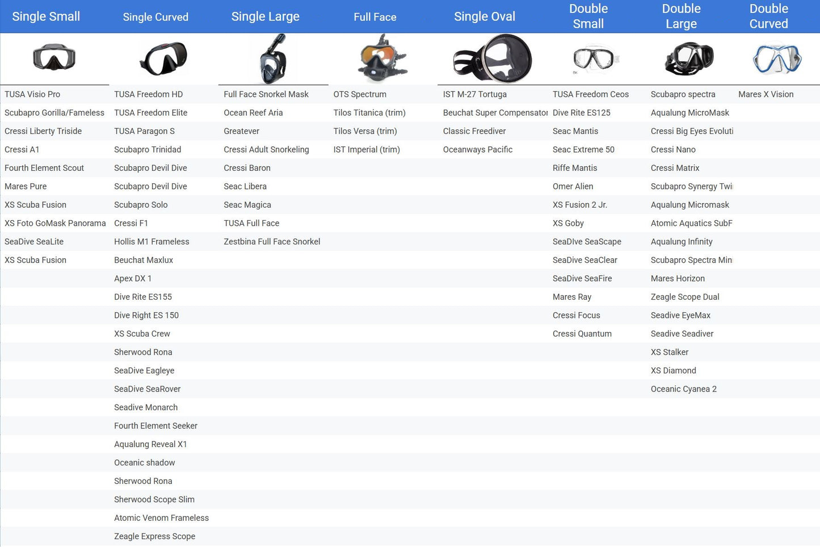Click the Single Curved frameless mask image

[x=163, y=59]
